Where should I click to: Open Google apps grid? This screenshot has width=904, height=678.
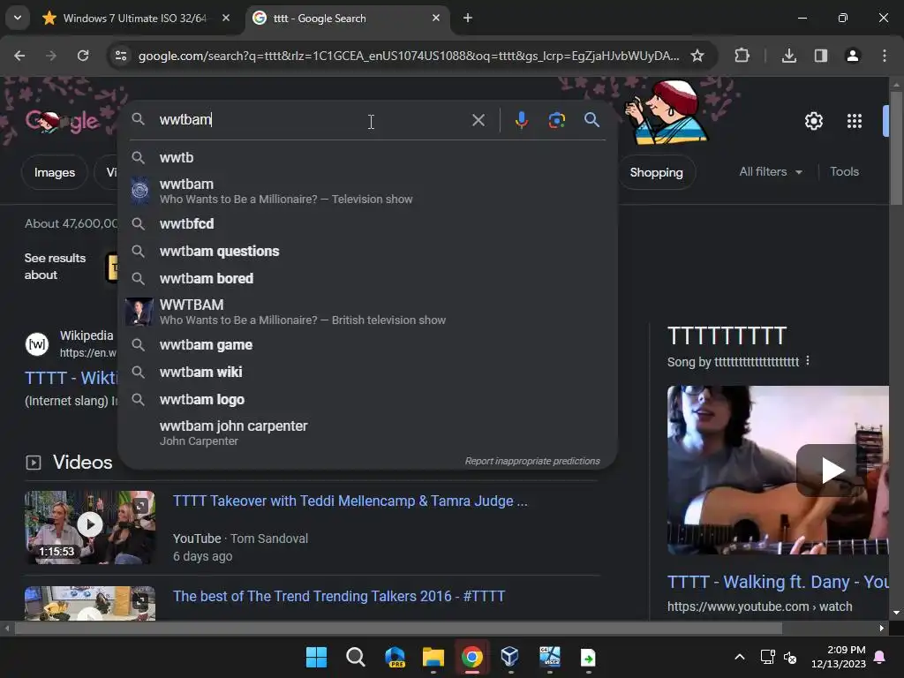coord(854,121)
